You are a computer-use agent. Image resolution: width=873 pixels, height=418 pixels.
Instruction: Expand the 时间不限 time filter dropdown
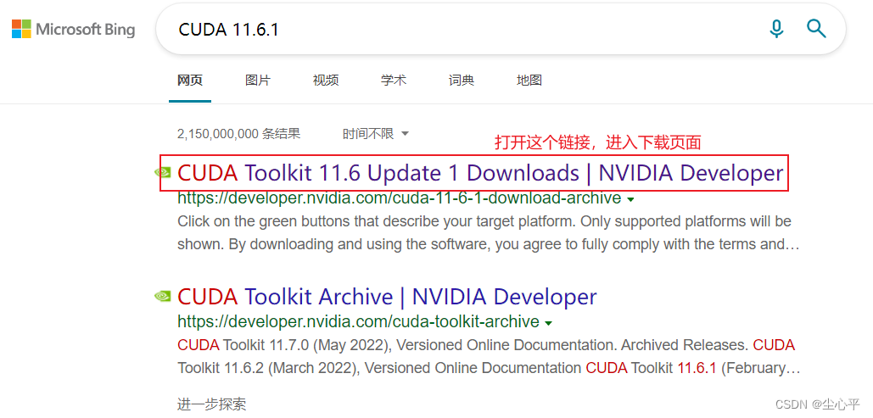[376, 134]
